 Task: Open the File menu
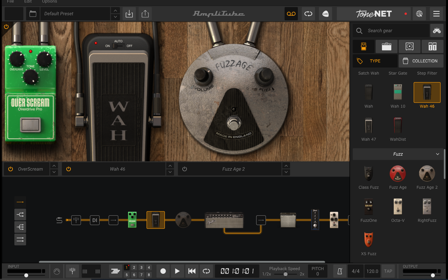10,1
